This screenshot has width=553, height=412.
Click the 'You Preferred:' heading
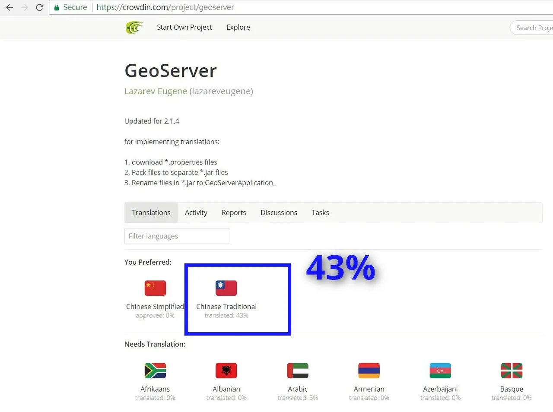point(148,262)
